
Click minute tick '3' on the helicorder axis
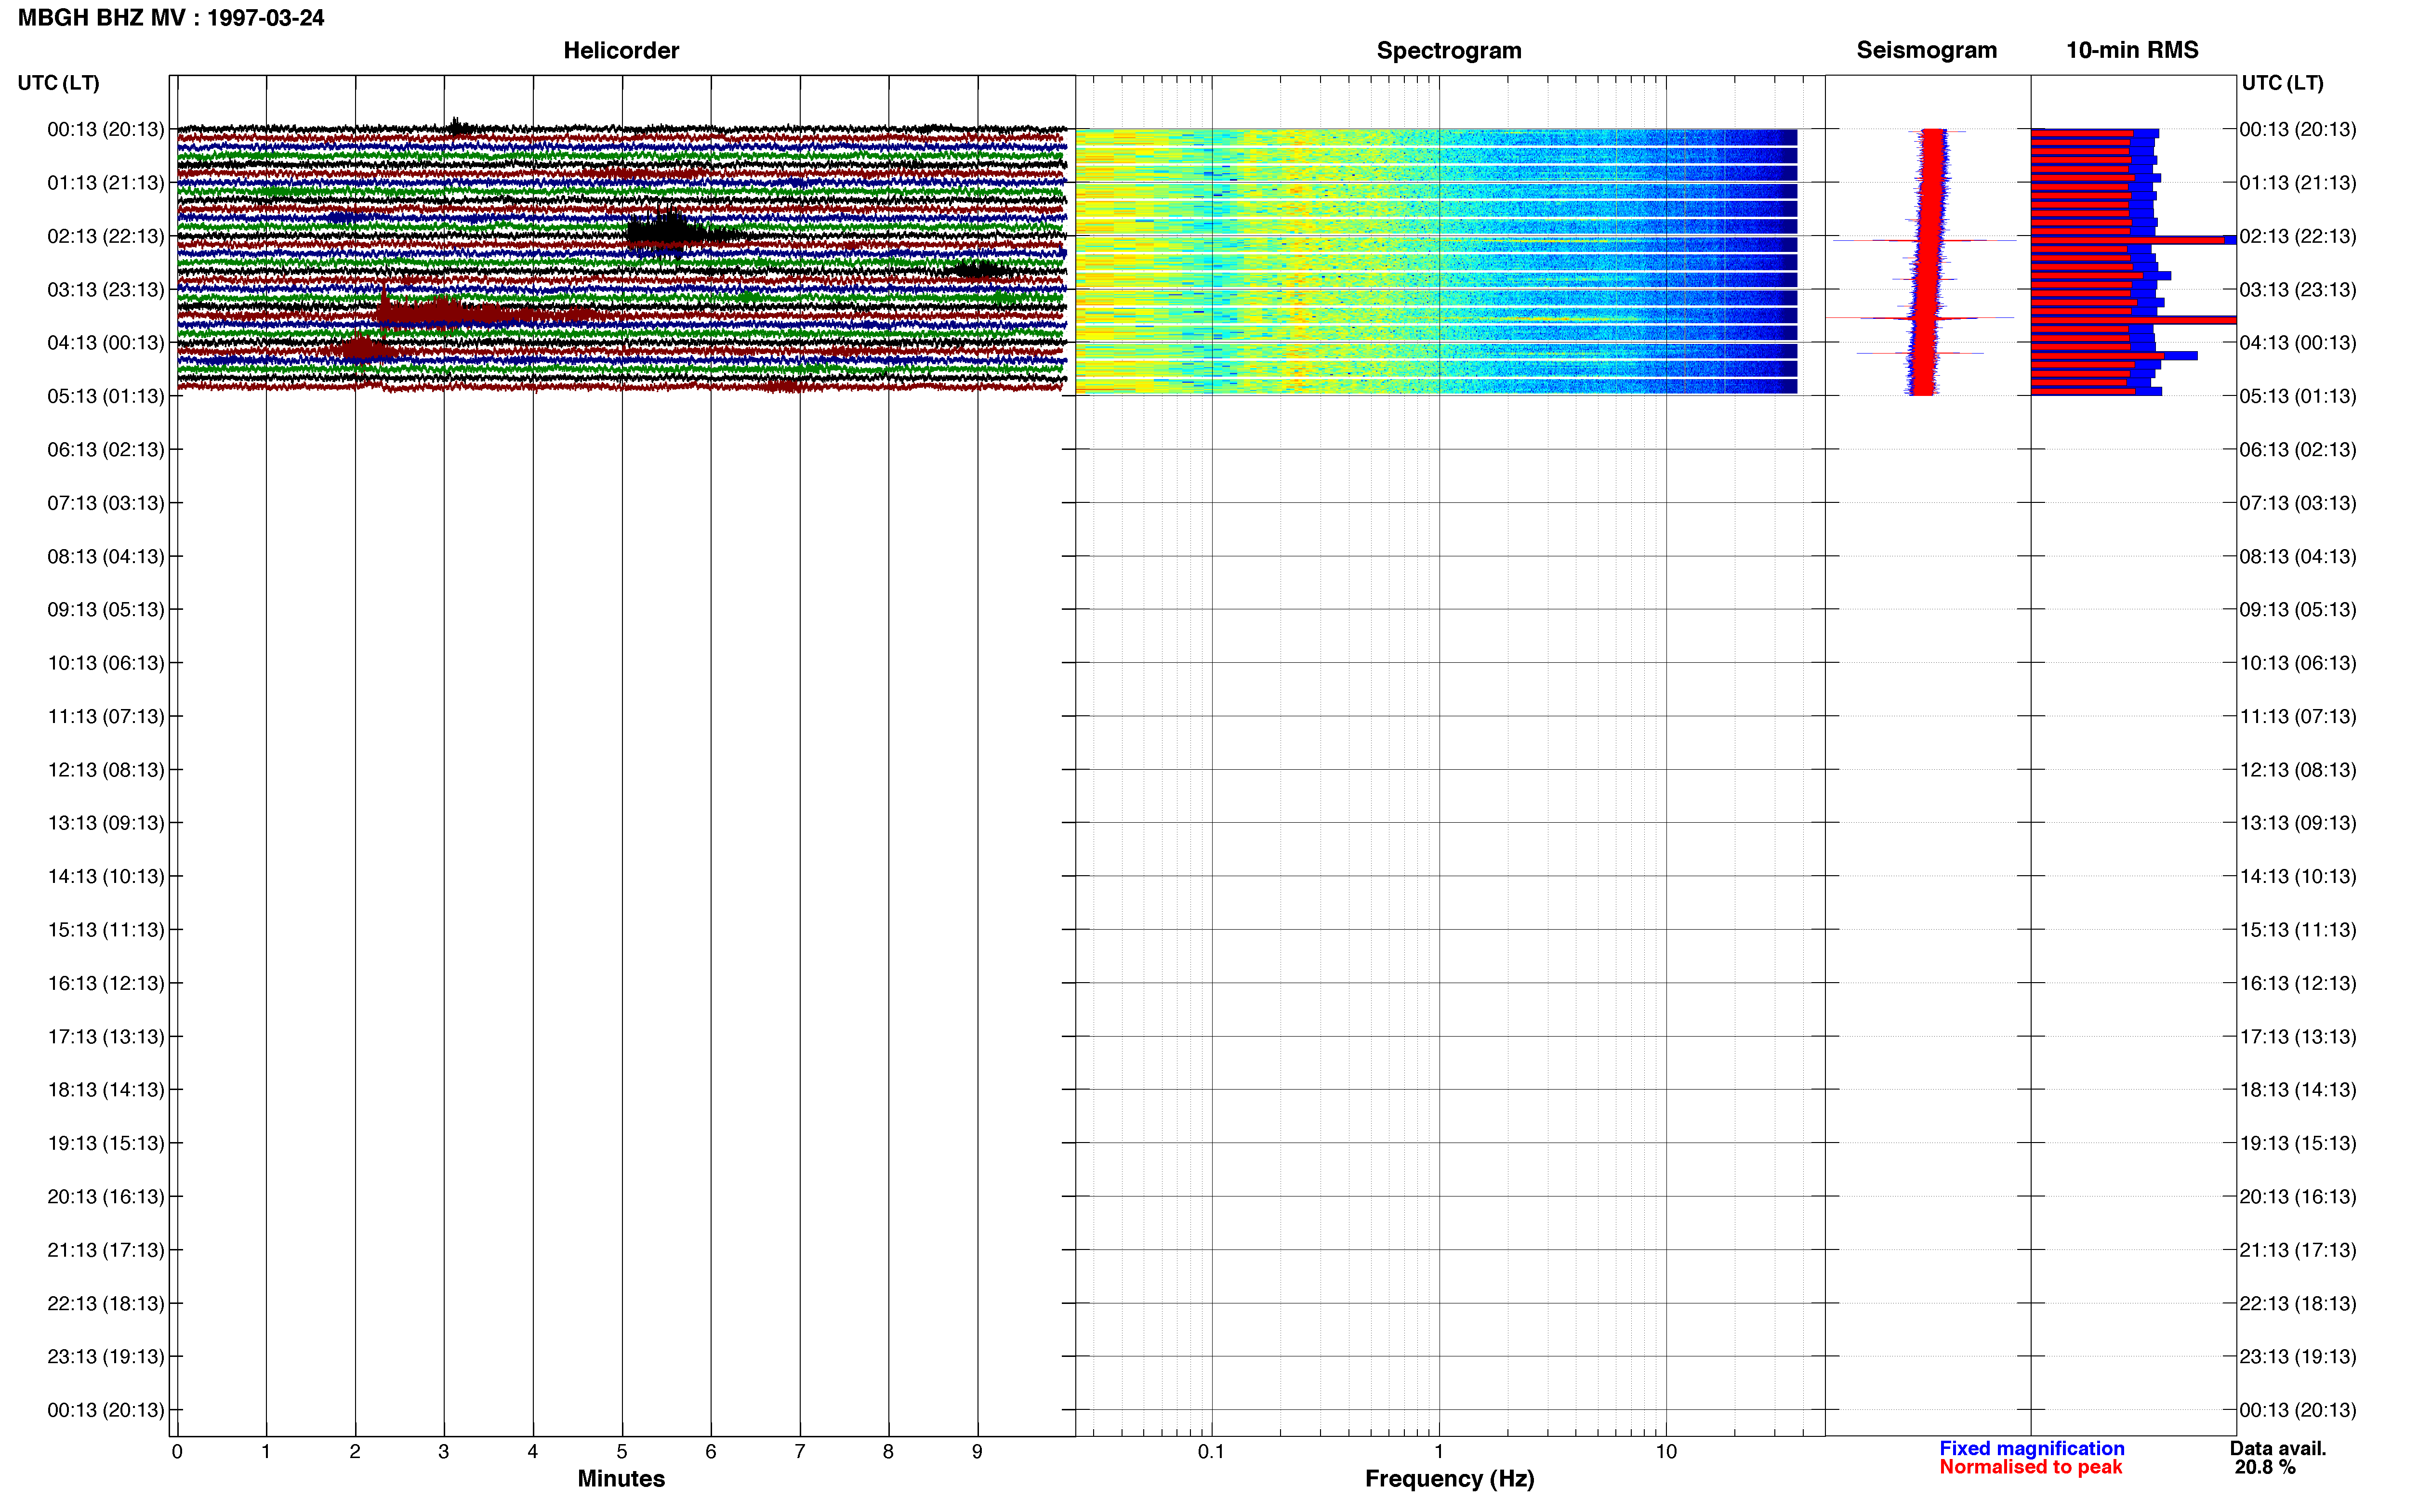pyautogui.click(x=444, y=1451)
